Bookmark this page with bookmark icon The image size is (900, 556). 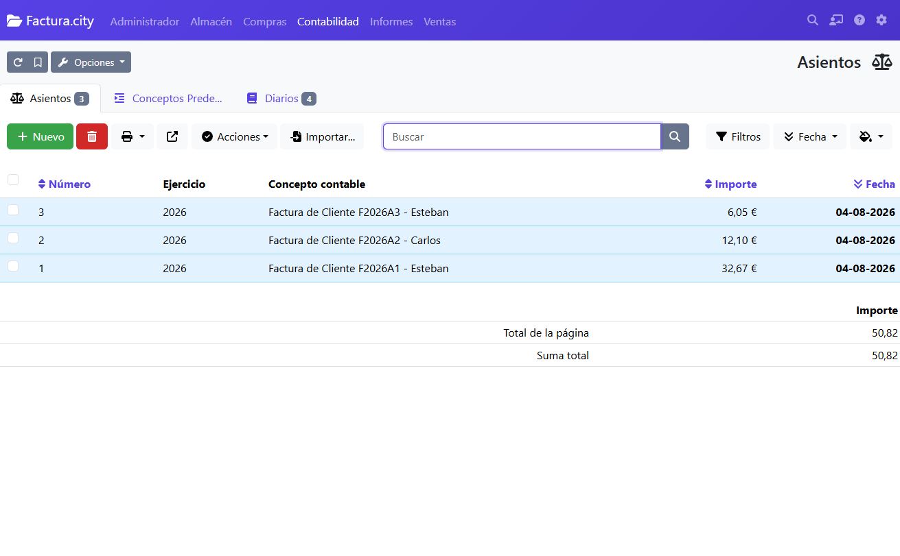[38, 62]
